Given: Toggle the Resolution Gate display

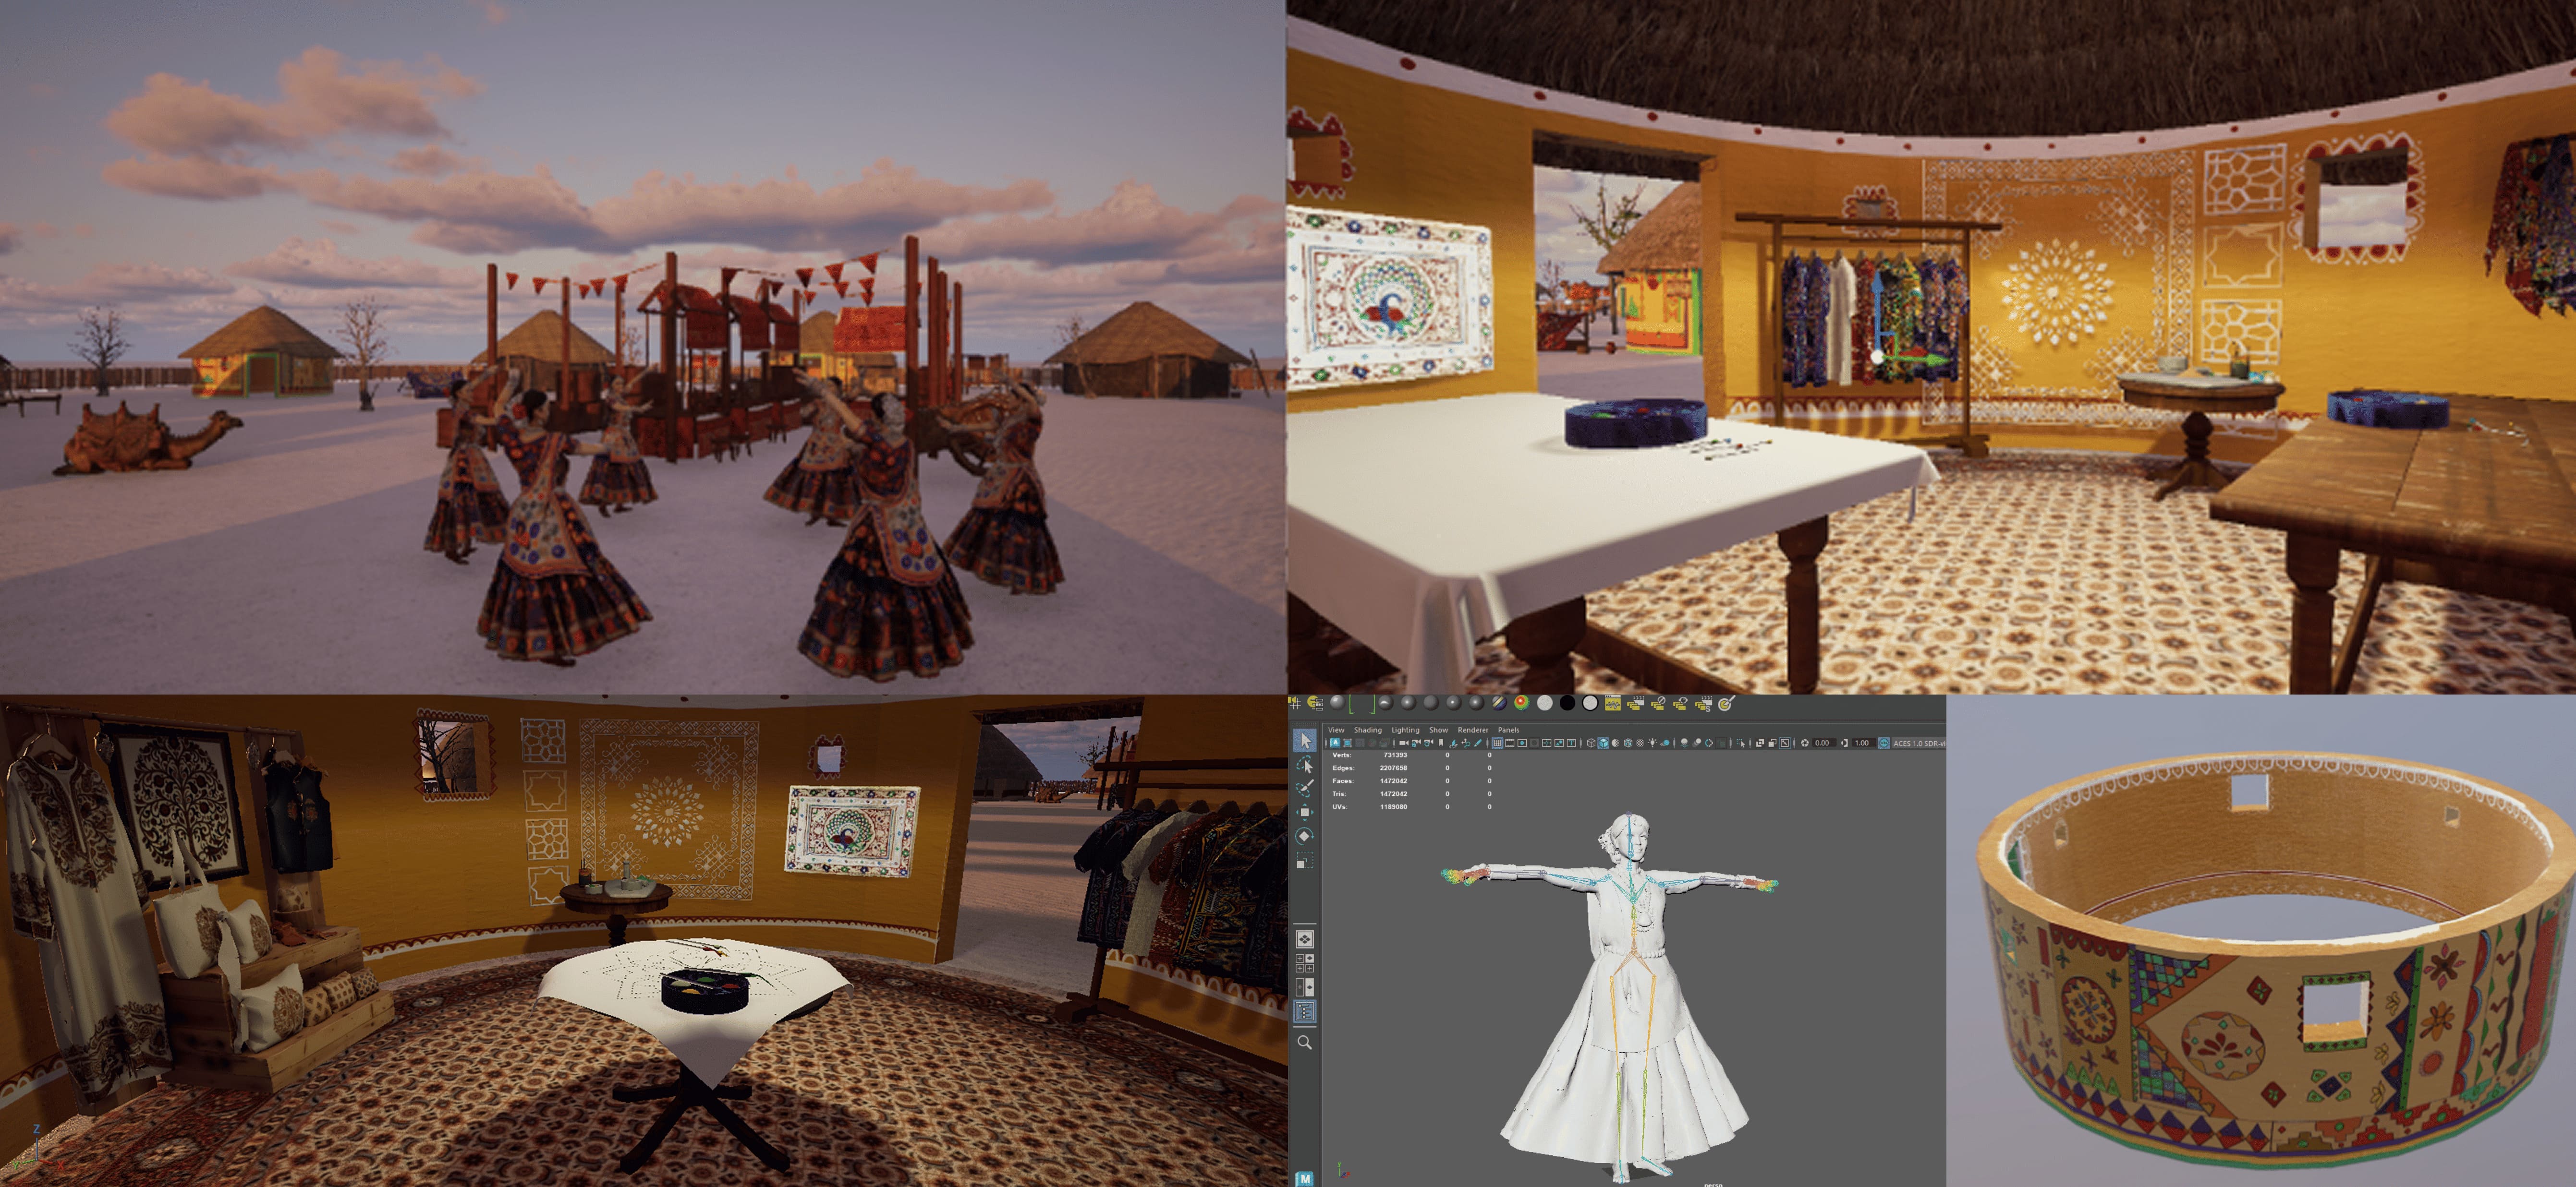Looking at the screenshot, I should pyautogui.click(x=1522, y=743).
